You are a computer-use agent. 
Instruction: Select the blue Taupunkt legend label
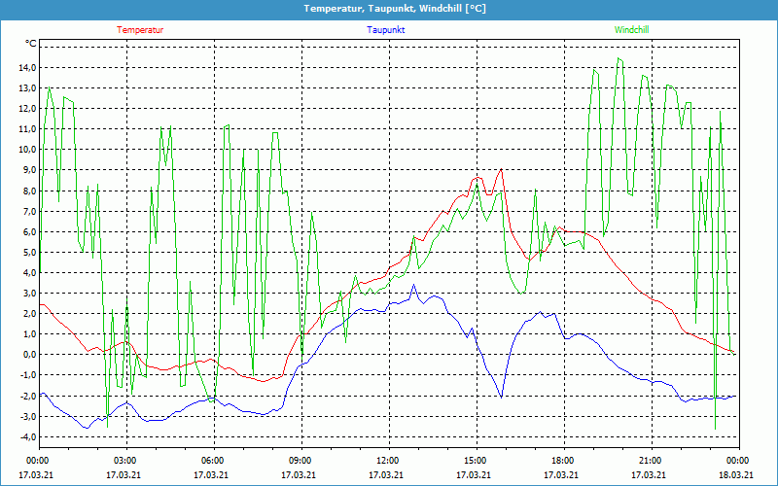(x=386, y=30)
